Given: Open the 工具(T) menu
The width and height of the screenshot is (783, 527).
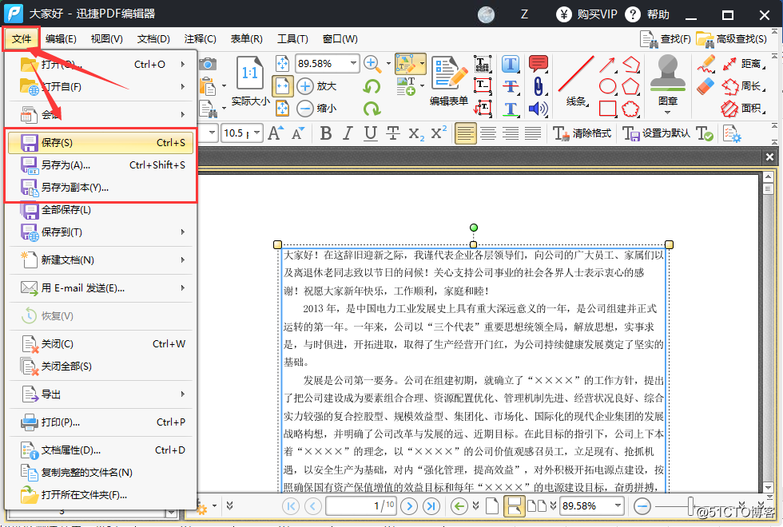Looking at the screenshot, I should [292, 39].
